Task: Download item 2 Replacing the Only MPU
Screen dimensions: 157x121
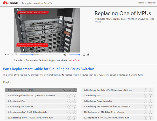Action: point(150,90)
